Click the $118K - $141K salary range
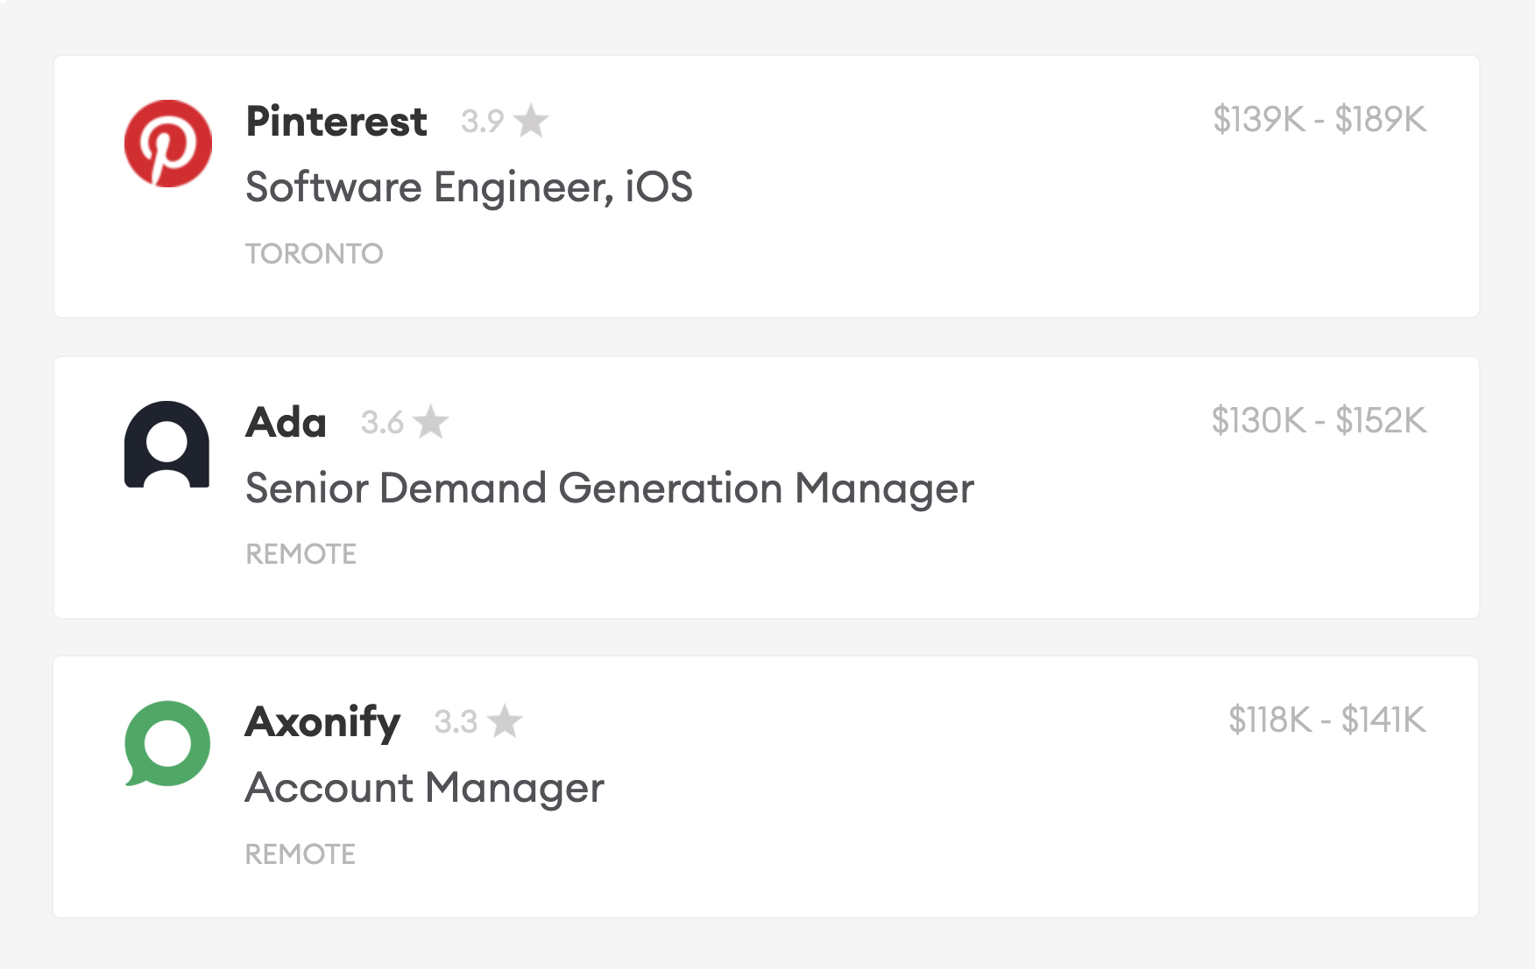1535x969 pixels. [1328, 721]
